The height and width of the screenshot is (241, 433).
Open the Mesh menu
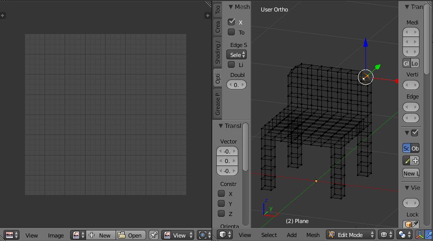(313, 234)
